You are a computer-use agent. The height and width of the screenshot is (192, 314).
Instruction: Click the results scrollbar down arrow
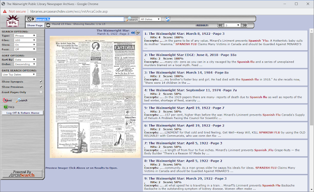pos(312,189)
